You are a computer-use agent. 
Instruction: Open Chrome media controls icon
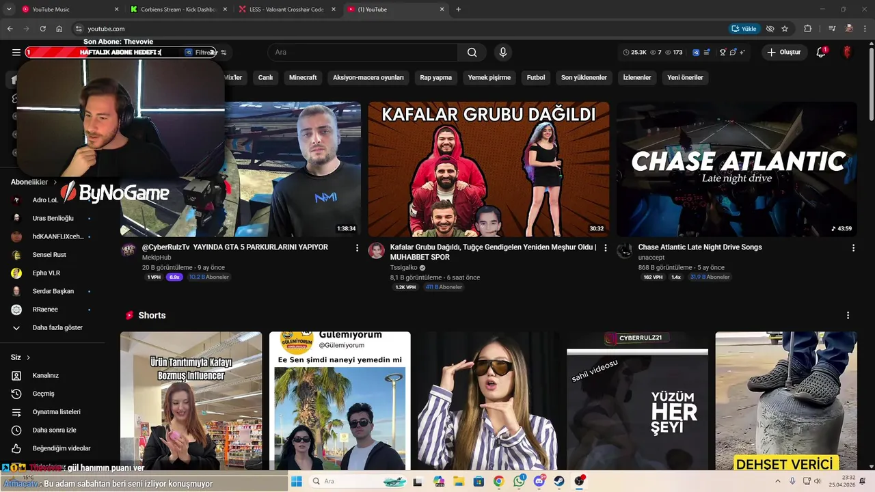(x=832, y=29)
